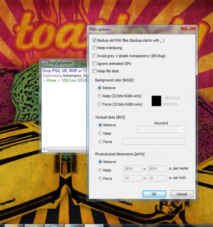Focus the Force text value input field
Viewport: 213px width, 227px height.
[154, 141]
